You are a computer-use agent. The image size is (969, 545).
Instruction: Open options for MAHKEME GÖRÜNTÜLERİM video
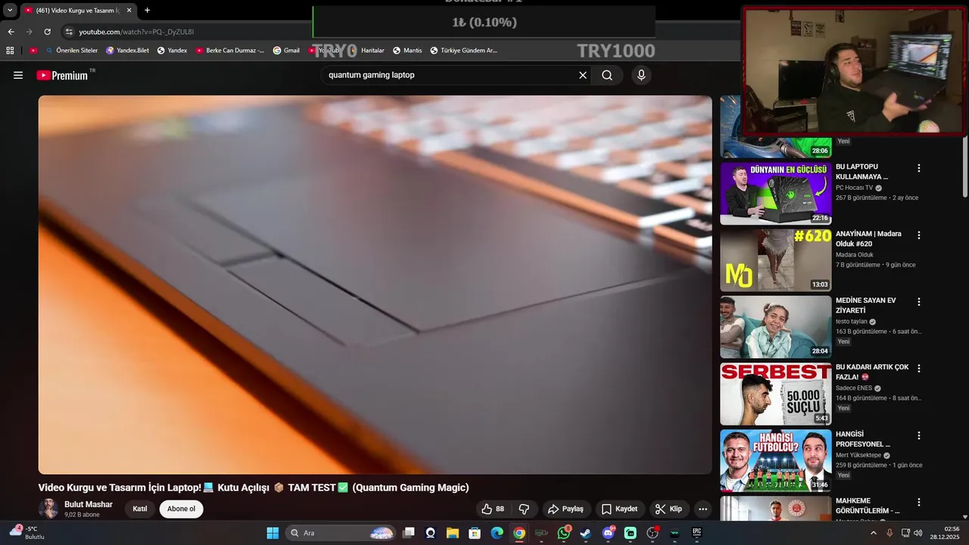(919, 502)
